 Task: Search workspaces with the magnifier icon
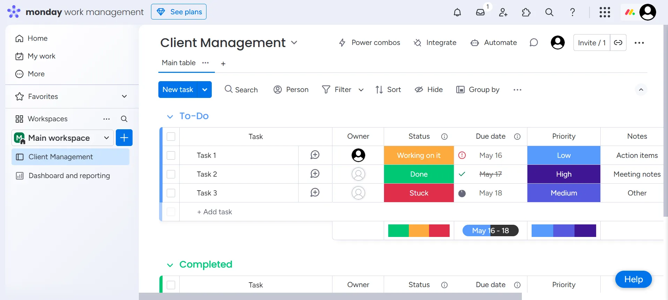tap(124, 119)
